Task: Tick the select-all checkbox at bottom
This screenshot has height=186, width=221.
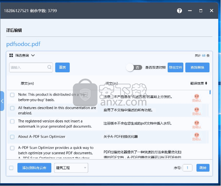Action: pos(11,168)
